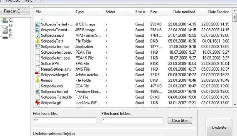
Task: Select the C: drive icon
Action: [5, 20]
